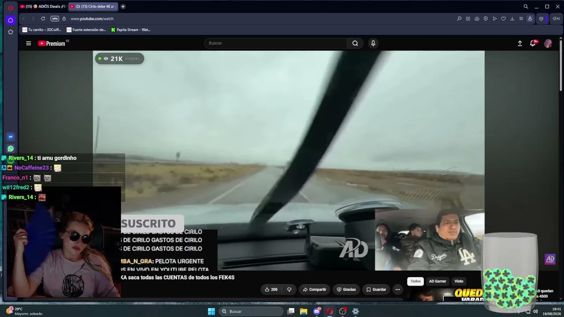The width and height of the screenshot is (564, 317).
Task: Open the extensions cube icon
Action: 542,18
